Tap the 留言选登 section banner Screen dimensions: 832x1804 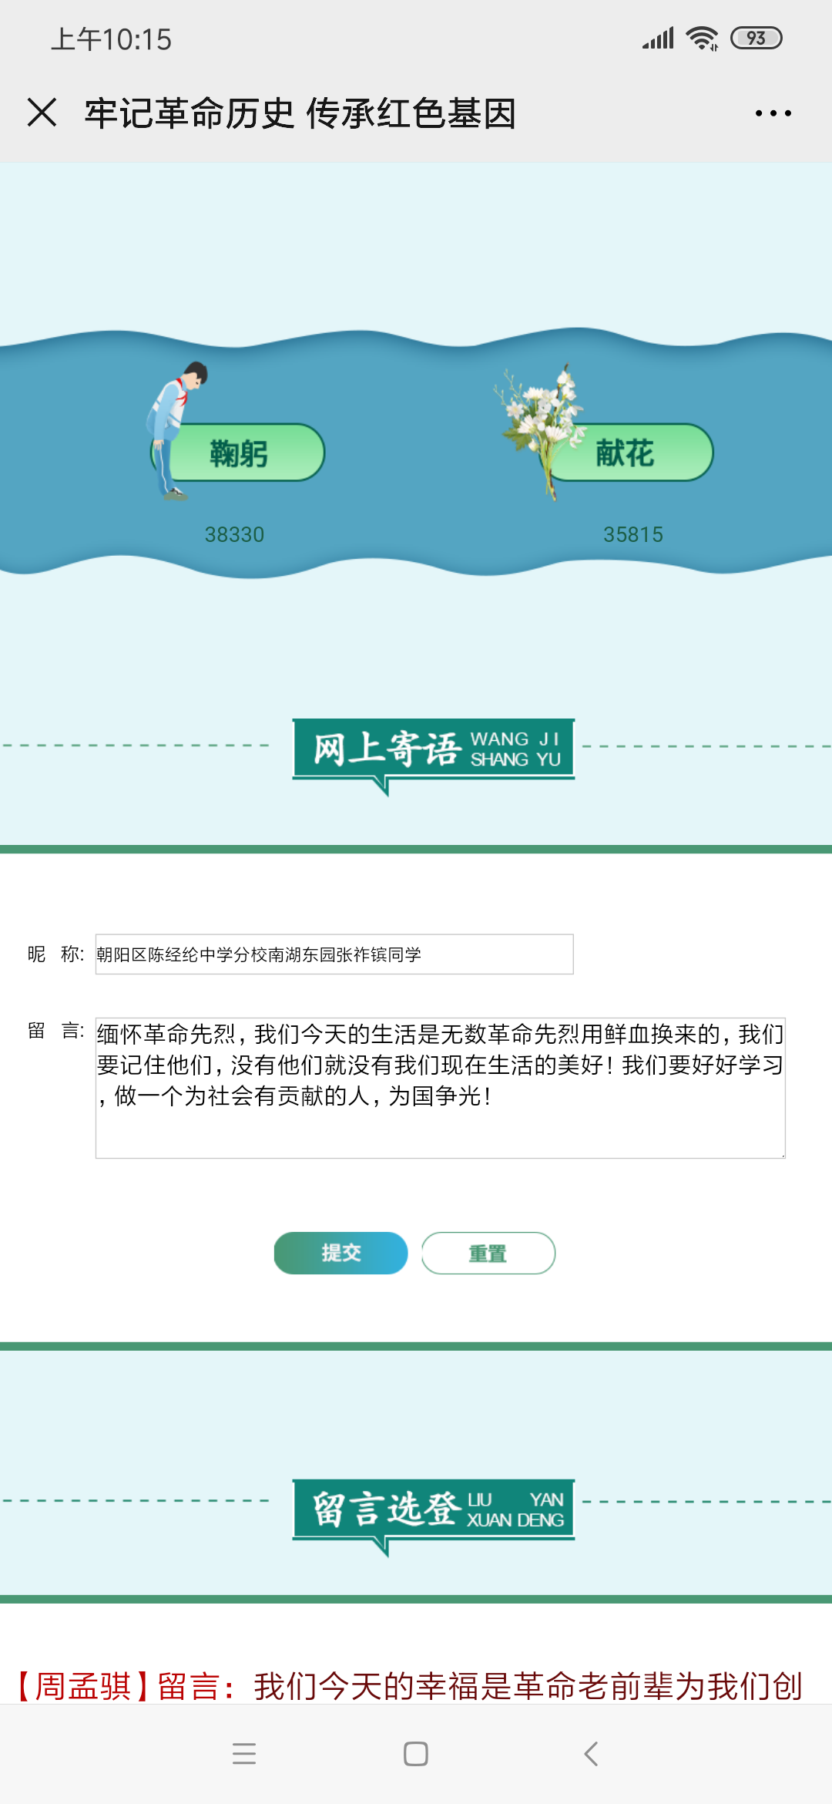tap(434, 1510)
